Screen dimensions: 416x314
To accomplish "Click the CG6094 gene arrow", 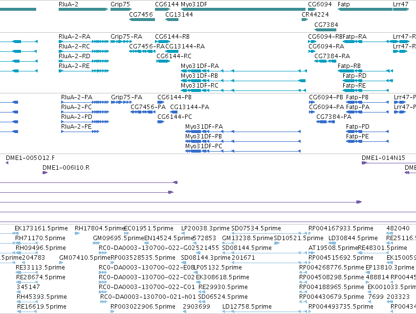I will tap(312, 9).
